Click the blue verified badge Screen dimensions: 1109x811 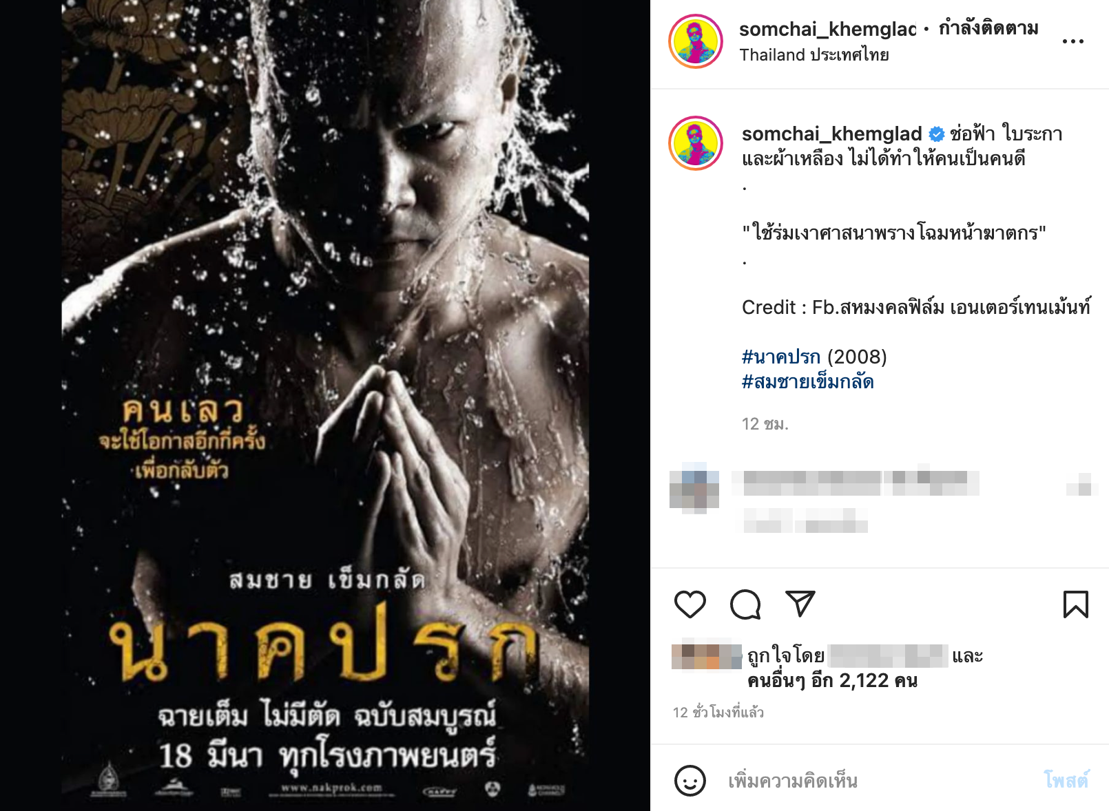(936, 134)
